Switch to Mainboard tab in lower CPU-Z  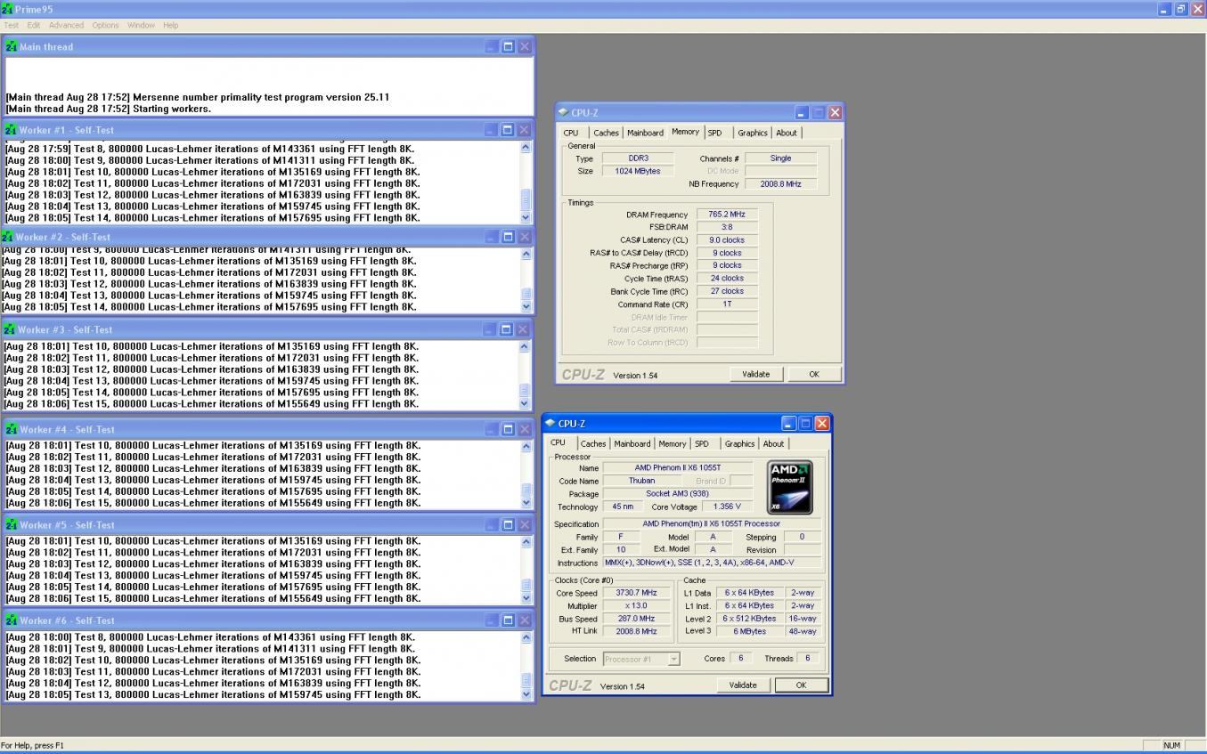[x=632, y=443]
